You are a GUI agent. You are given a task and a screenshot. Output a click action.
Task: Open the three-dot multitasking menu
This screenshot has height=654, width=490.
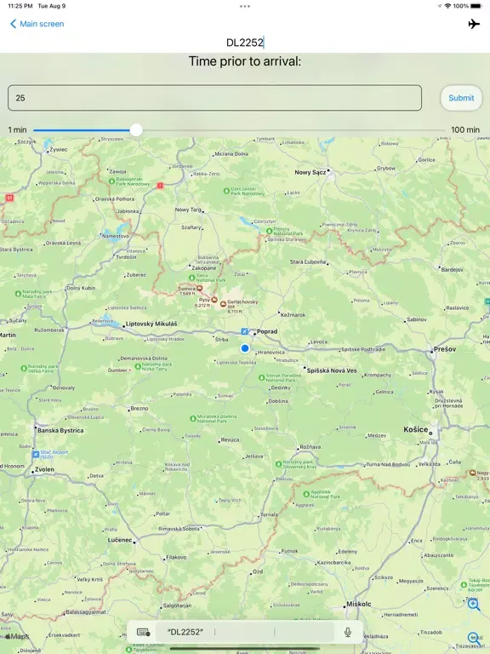tap(245, 6)
